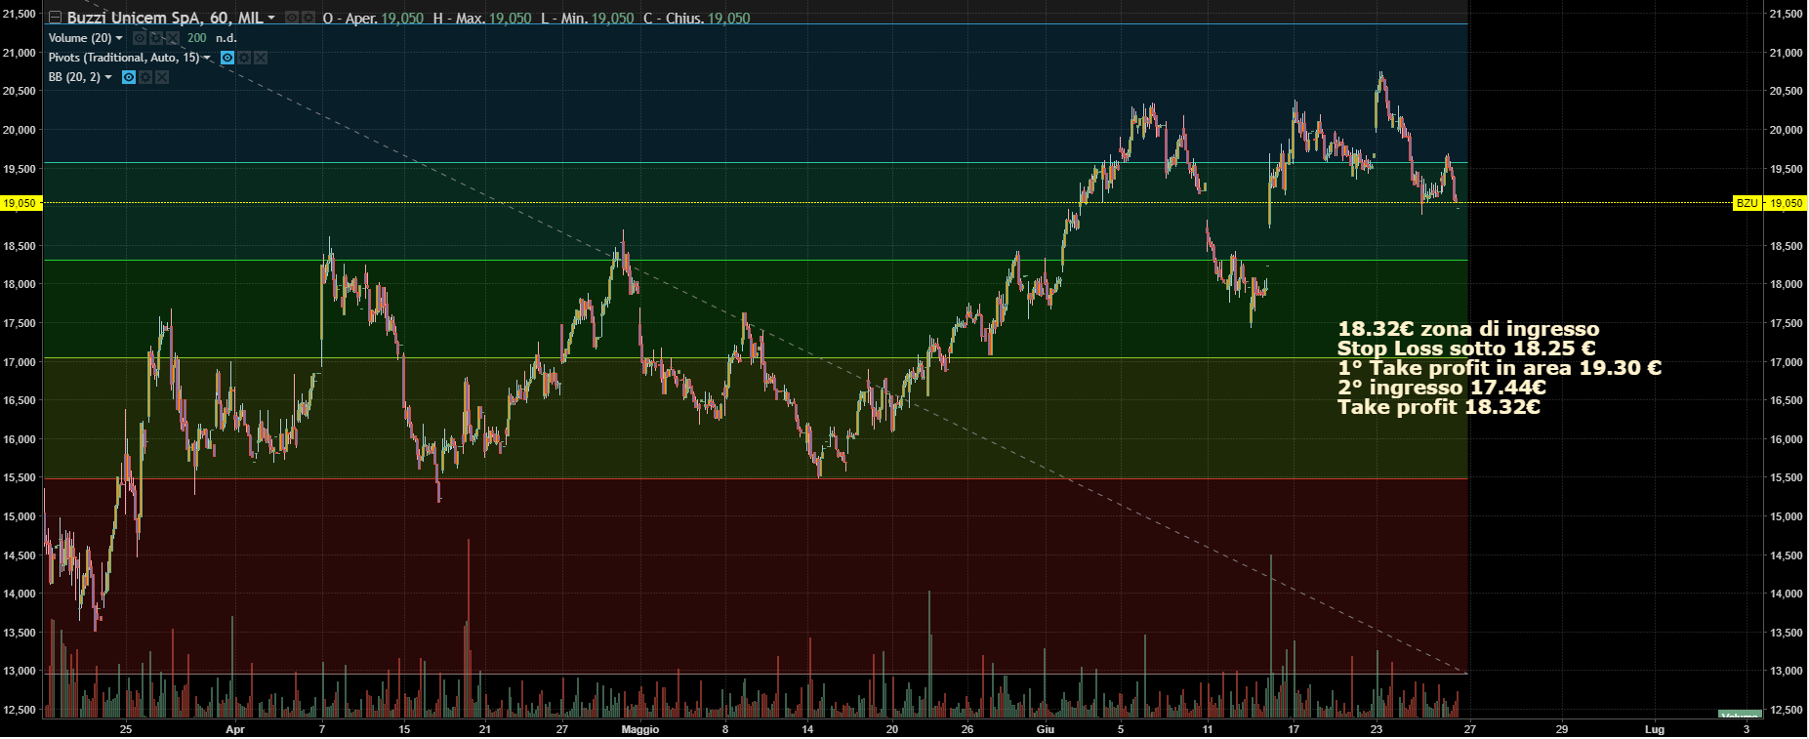The width and height of the screenshot is (1809, 739).
Task: Remove the Bollinger Bands indicator
Action: pos(162,77)
